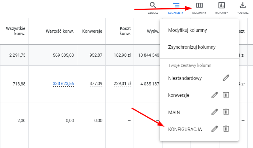Screen dimensions: 253x148
Task: Open the 333 623,56 conversion value link
Action: pos(63,83)
